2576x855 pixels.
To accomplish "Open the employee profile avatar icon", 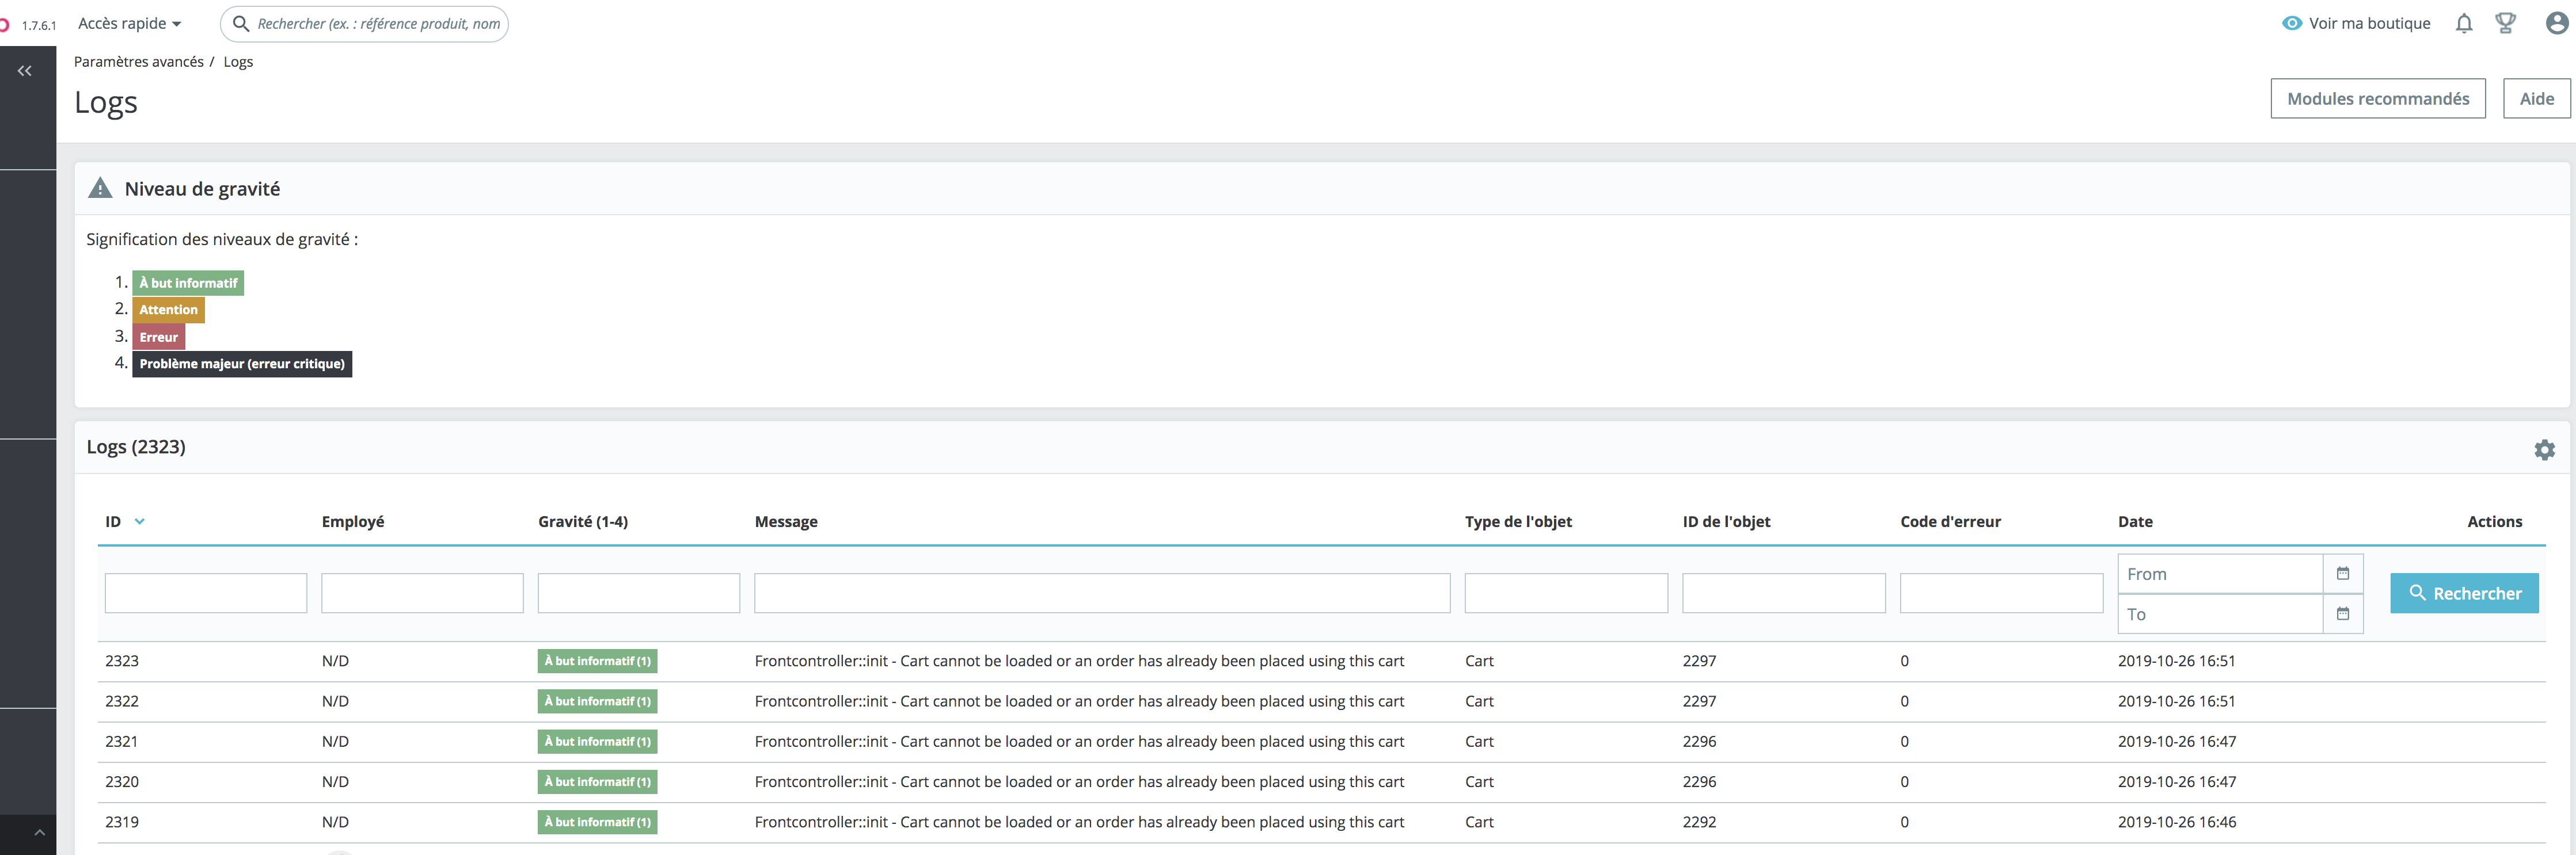I will tap(2556, 24).
